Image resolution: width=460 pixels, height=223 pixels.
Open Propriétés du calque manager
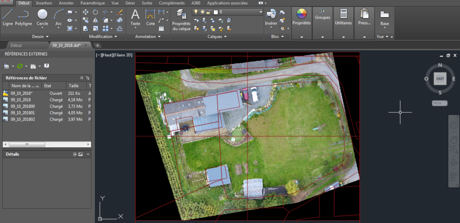click(x=181, y=20)
